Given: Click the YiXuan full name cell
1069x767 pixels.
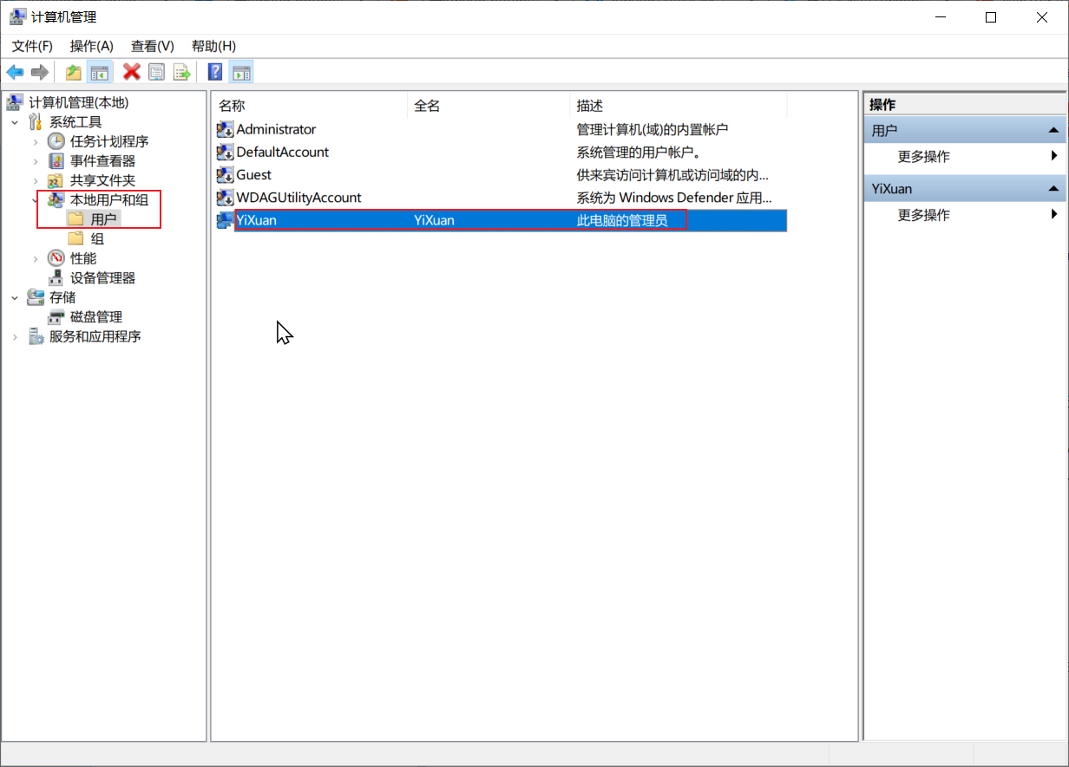Looking at the screenshot, I should [x=434, y=220].
